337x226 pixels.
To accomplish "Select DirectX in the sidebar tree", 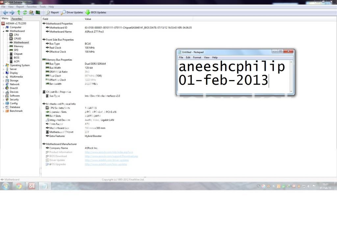I will (14, 88).
